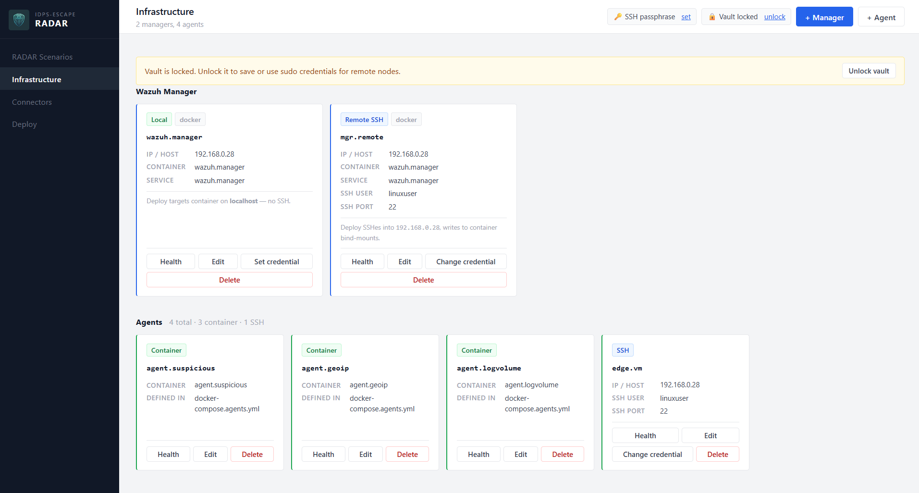Click the Container badge on agent.logvolume
The width and height of the screenshot is (919, 493).
[x=477, y=350]
